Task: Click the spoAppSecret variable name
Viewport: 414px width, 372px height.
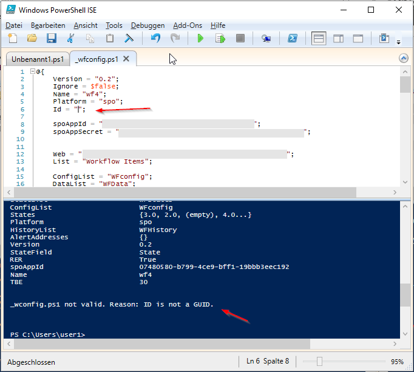Action: tap(78, 131)
